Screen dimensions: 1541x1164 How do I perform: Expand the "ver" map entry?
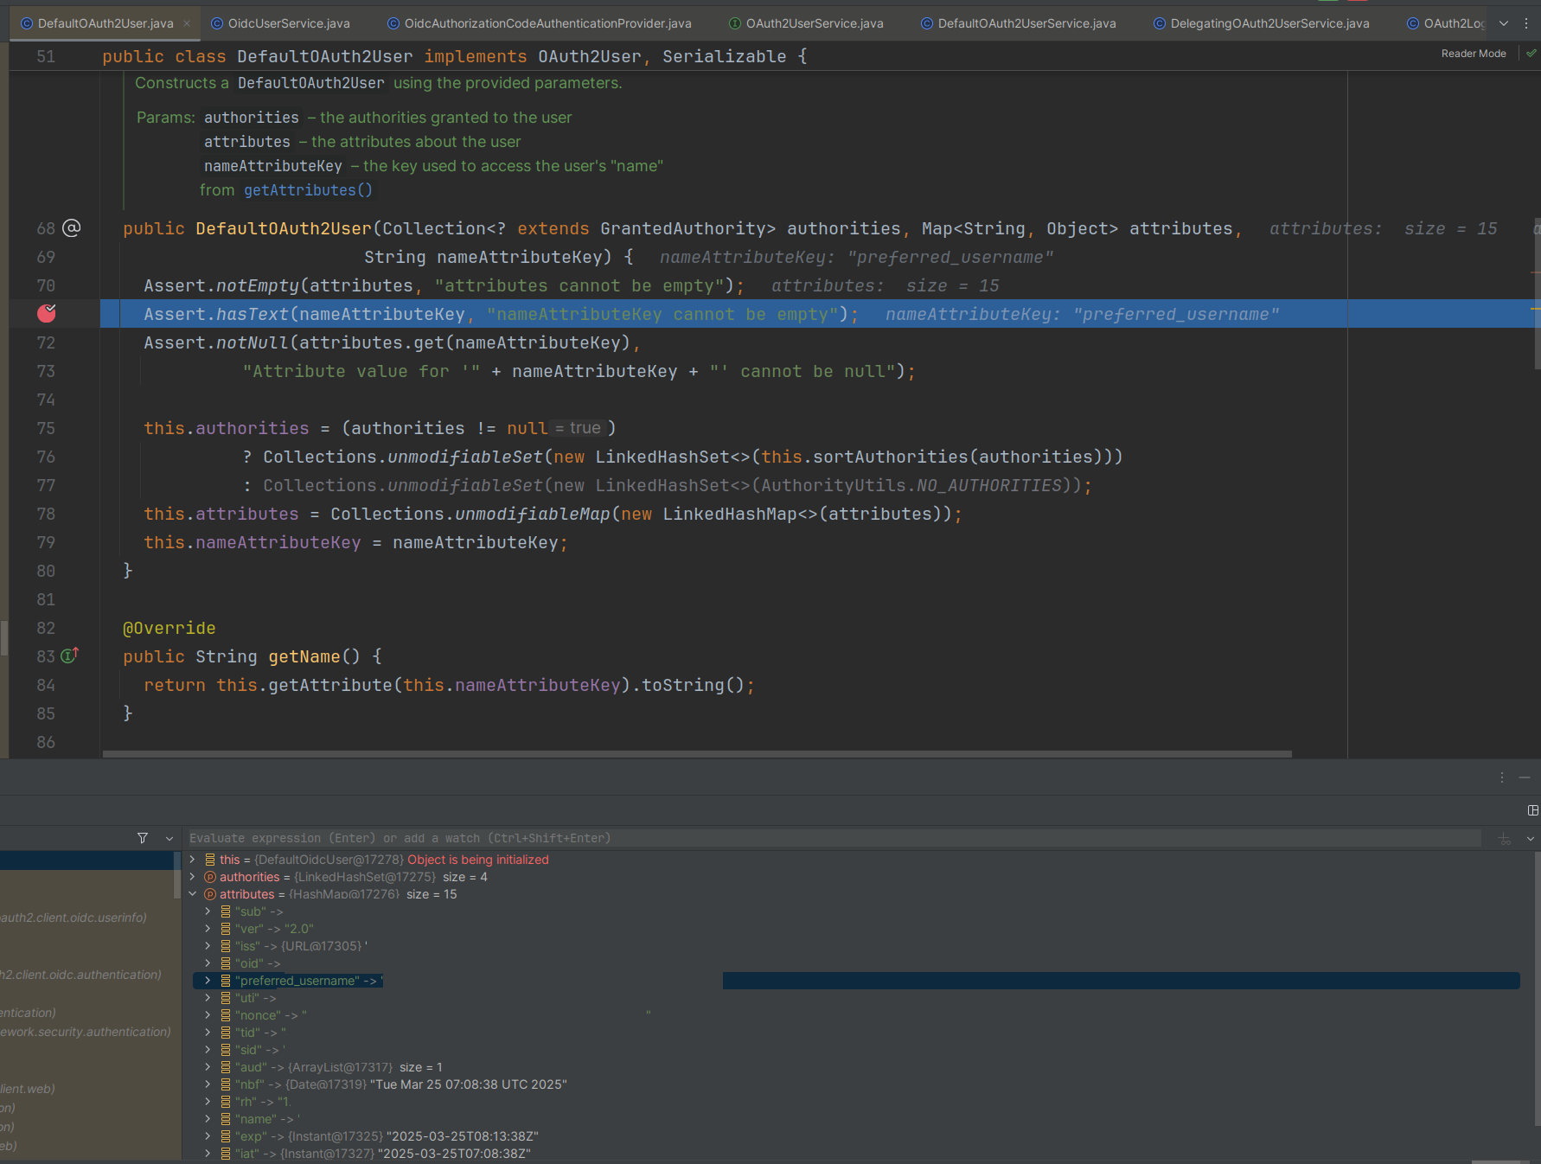pos(208,929)
